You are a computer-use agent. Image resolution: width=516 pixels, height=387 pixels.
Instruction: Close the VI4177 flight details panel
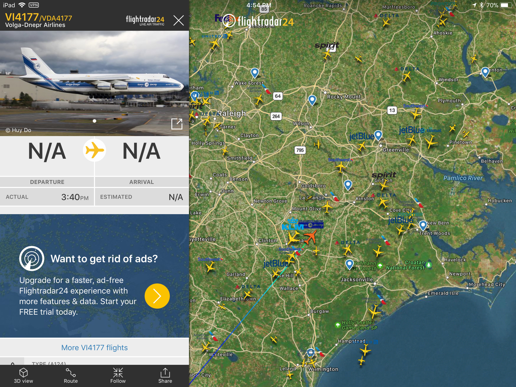[179, 20]
